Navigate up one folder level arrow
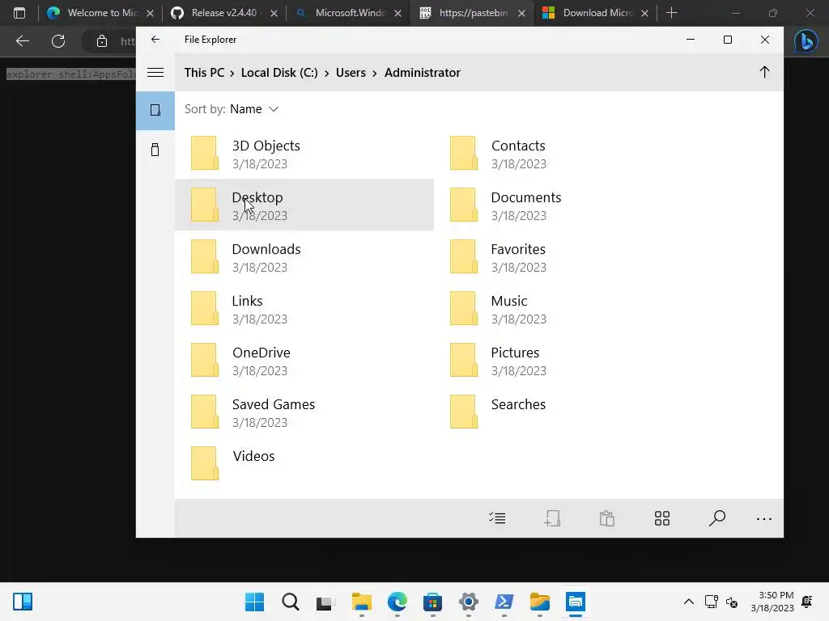Viewport: 829px width, 621px height. pos(764,72)
